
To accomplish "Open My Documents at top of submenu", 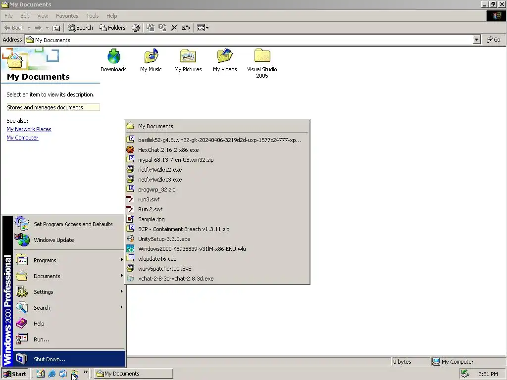I will coord(217,126).
